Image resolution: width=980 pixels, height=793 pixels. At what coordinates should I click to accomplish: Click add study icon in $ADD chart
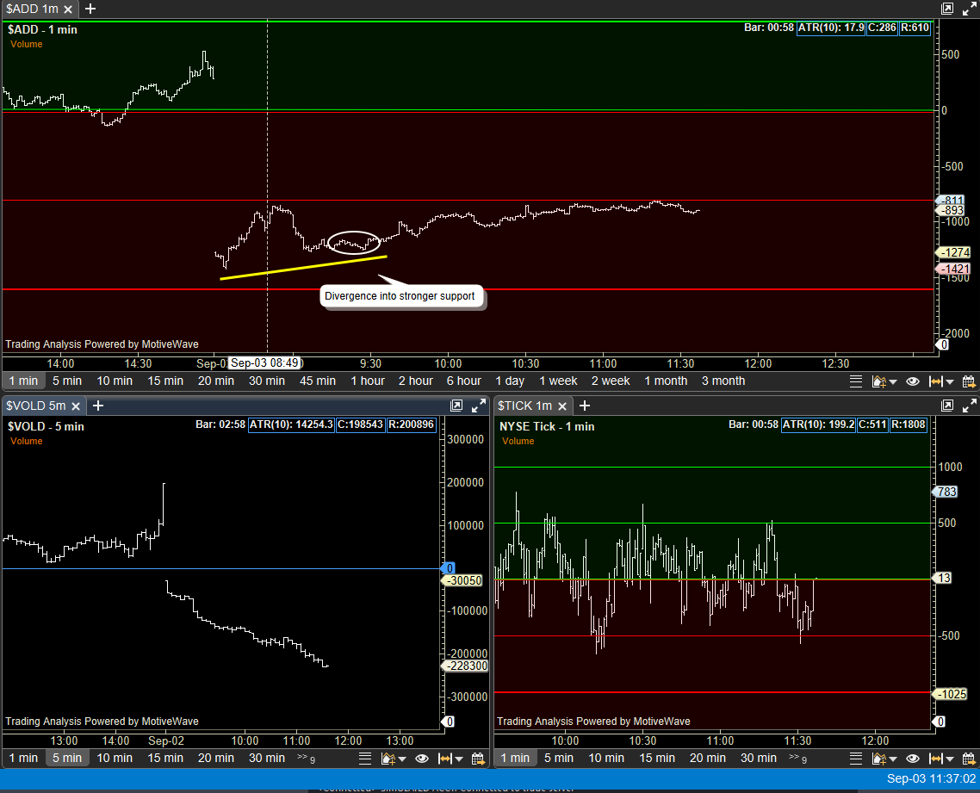[878, 381]
